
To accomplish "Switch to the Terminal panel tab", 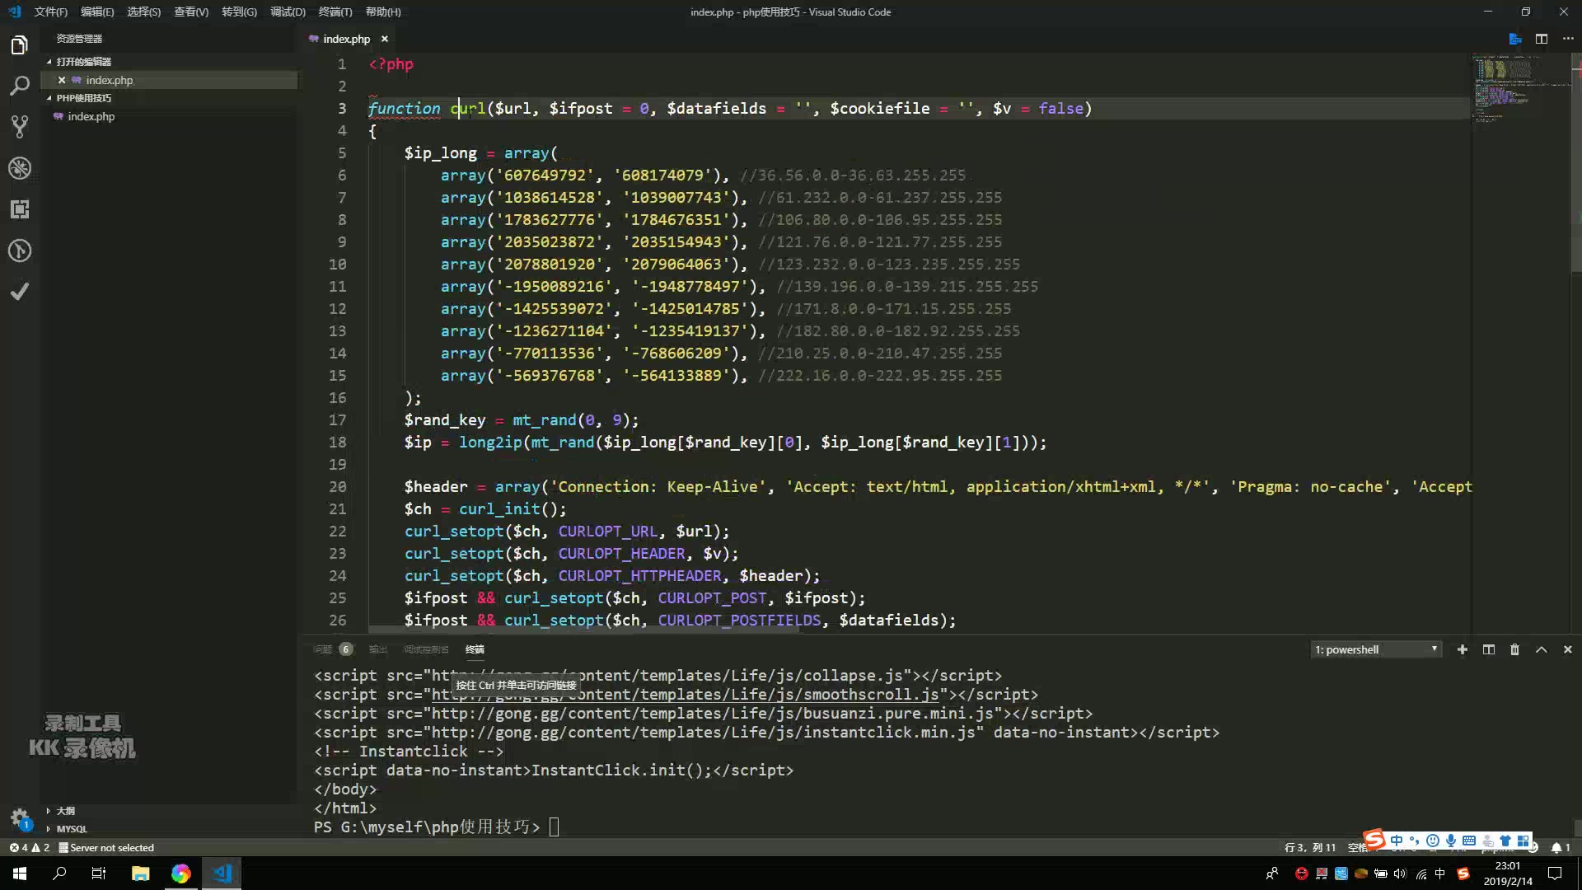I will pyautogui.click(x=475, y=649).
